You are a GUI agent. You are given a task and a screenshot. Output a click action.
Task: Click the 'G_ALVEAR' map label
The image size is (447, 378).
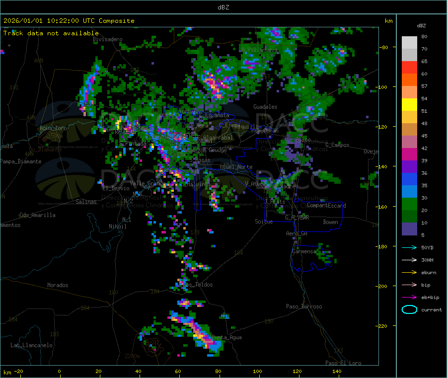(297, 218)
